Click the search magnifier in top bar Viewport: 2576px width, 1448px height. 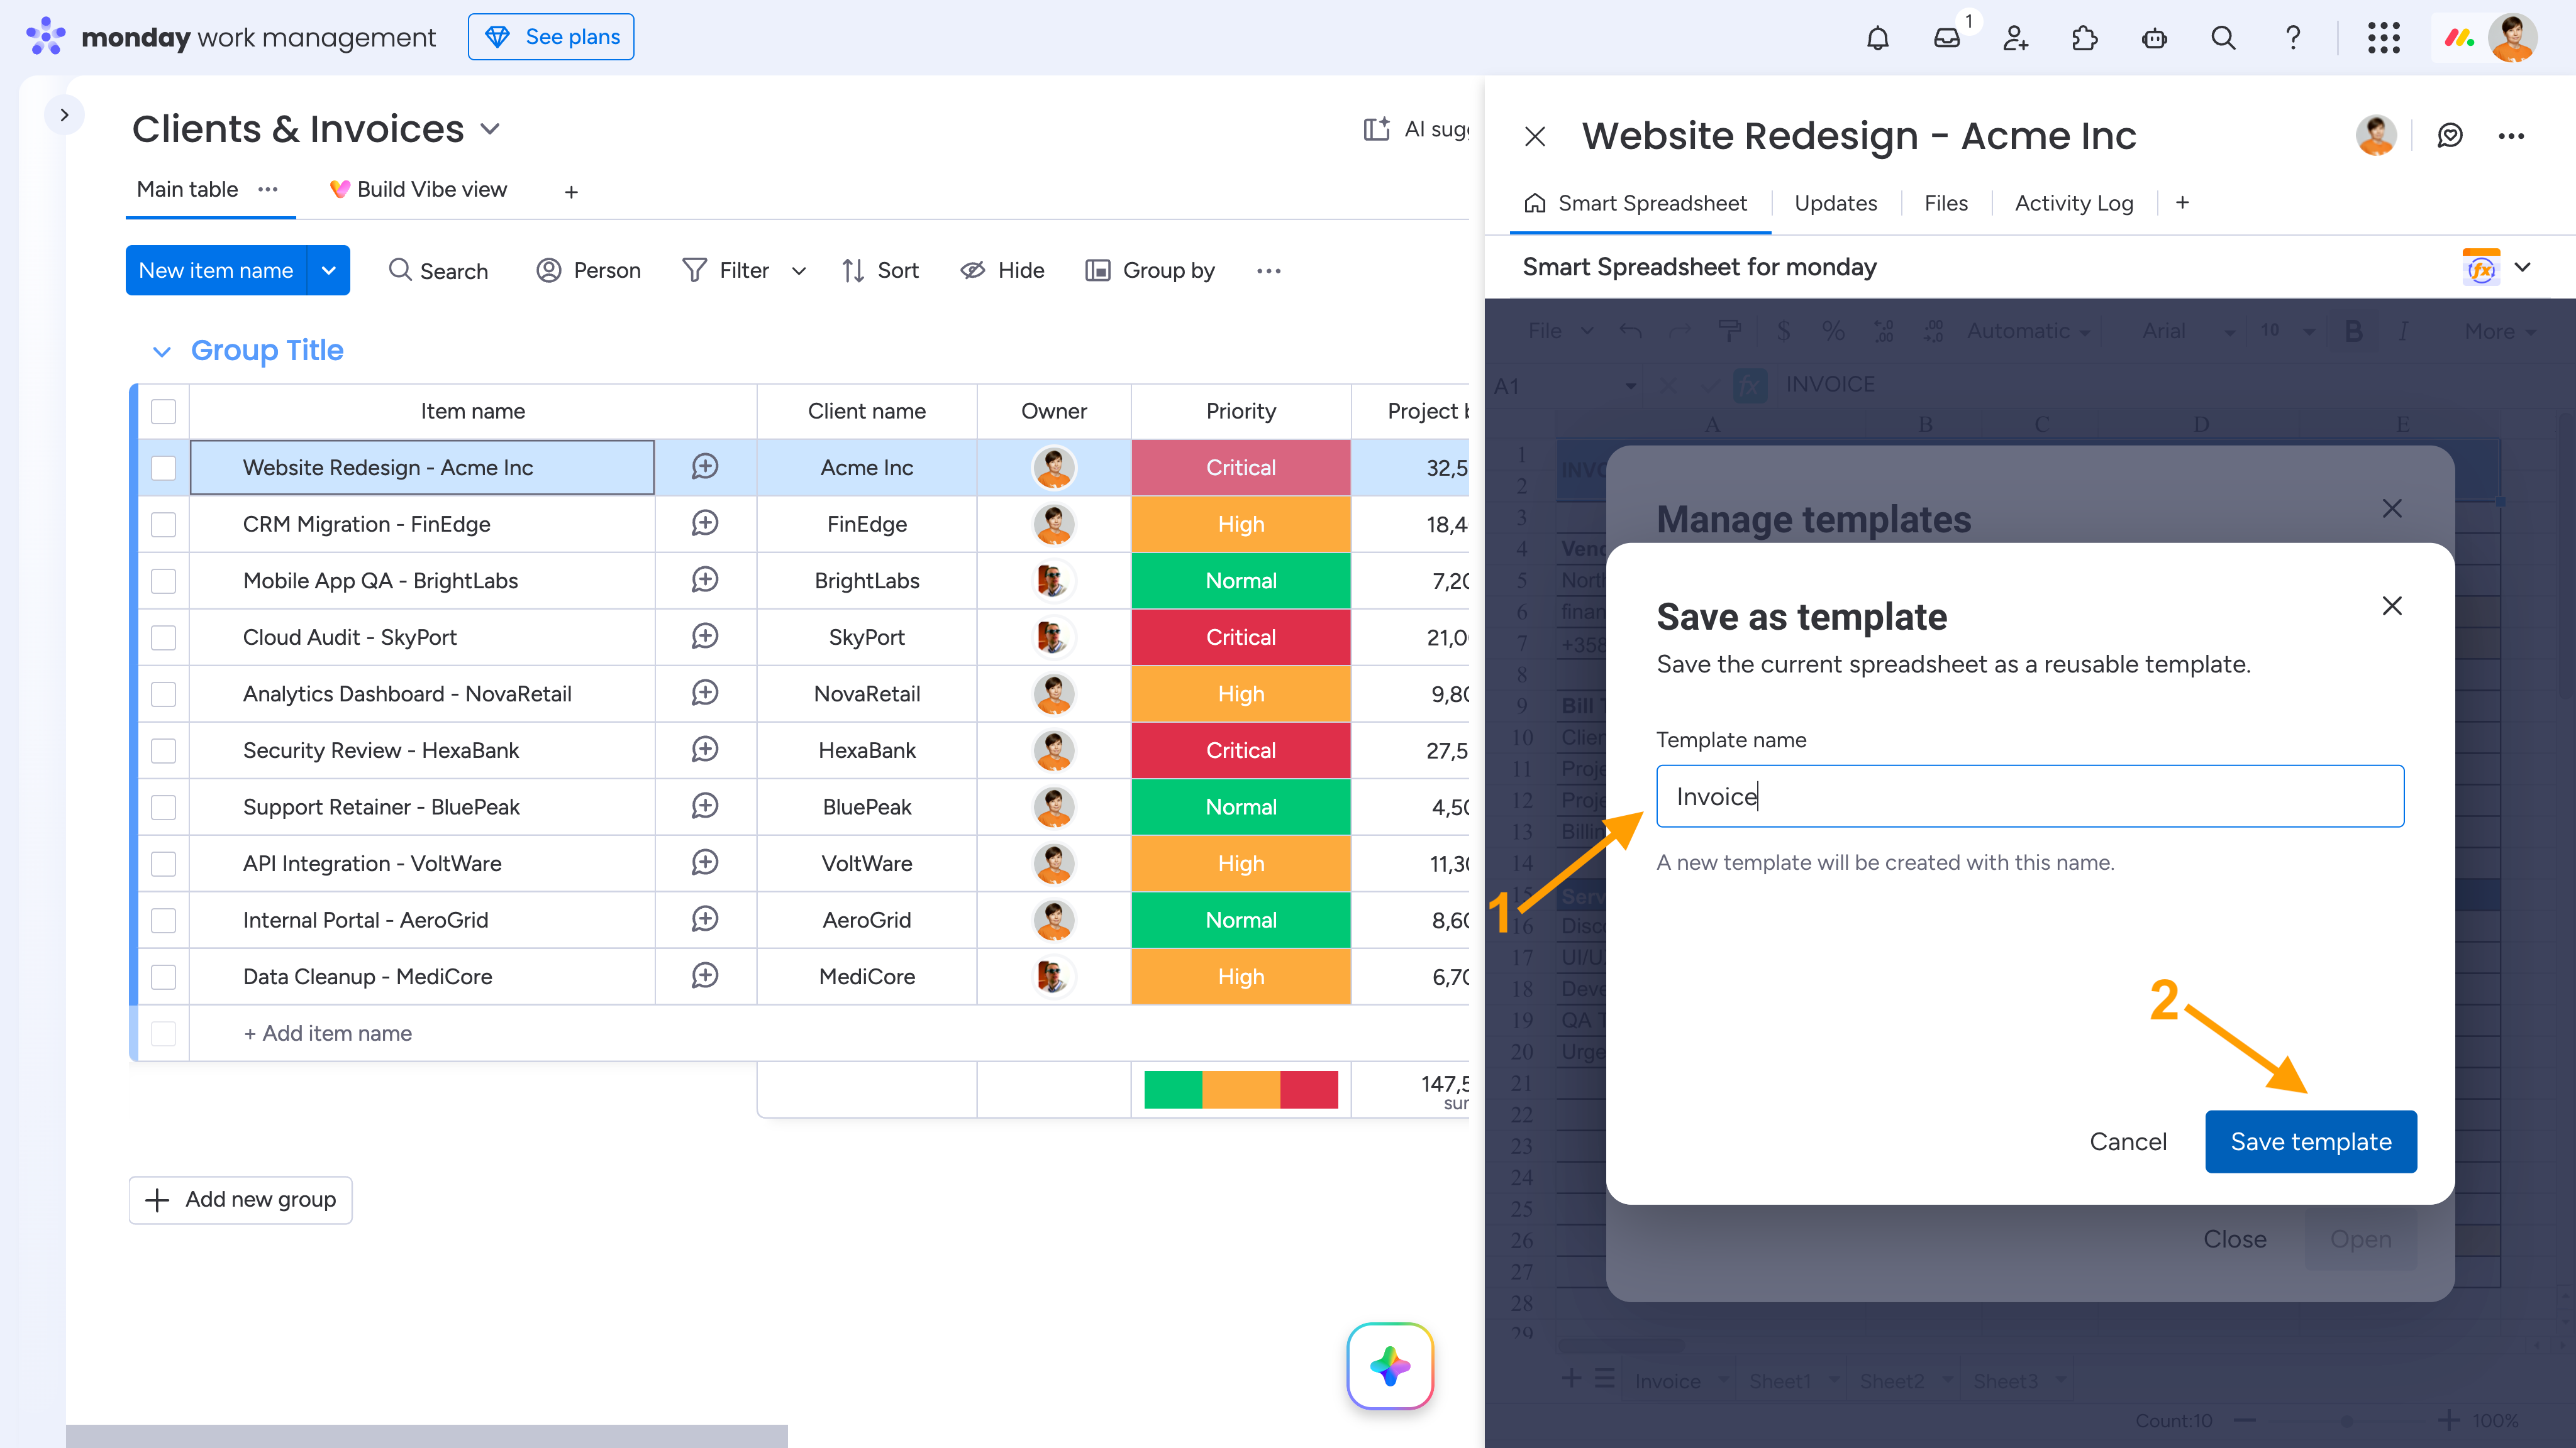click(2223, 38)
